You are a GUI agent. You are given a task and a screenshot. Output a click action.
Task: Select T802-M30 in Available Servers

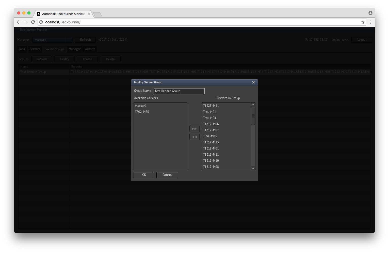click(160, 112)
